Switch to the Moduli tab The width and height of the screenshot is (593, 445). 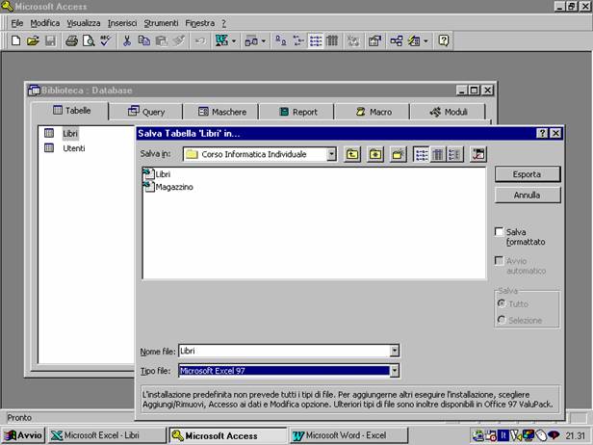coord(448,112)
